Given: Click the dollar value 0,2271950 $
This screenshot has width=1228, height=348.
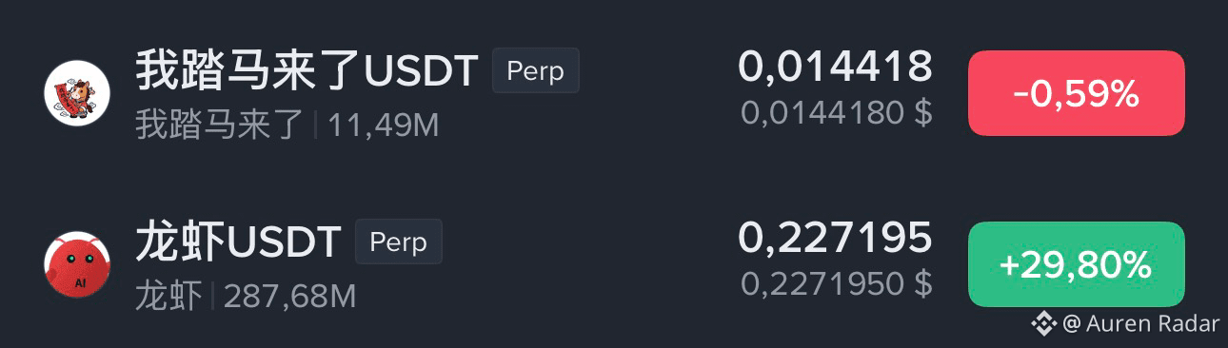Looking at the screenshot, I should (x=837, y=283).
